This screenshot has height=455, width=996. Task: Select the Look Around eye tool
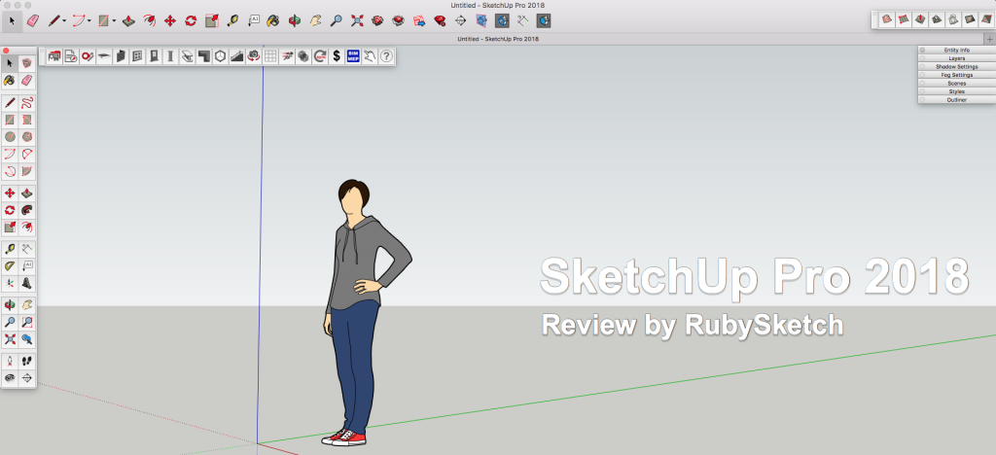point(10,378)
